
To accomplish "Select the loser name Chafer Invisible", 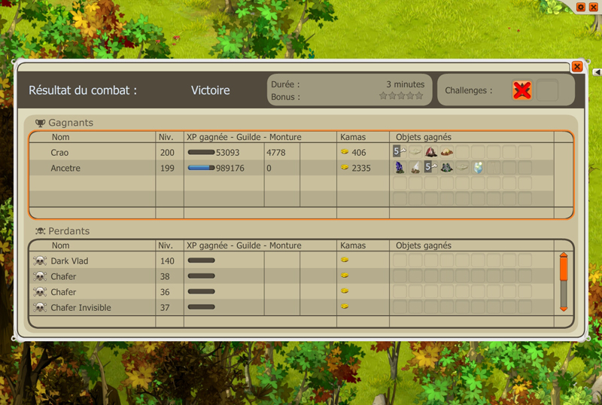I will pos(81,307).
